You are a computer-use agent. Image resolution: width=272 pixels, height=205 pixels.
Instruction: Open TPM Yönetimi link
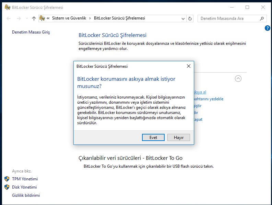pyautogui.click(x=25, y=179)
